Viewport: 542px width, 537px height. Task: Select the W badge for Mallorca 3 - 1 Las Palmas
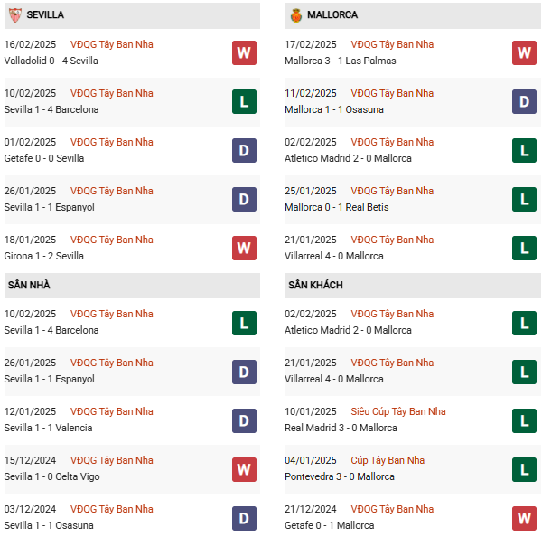point(524,52)
